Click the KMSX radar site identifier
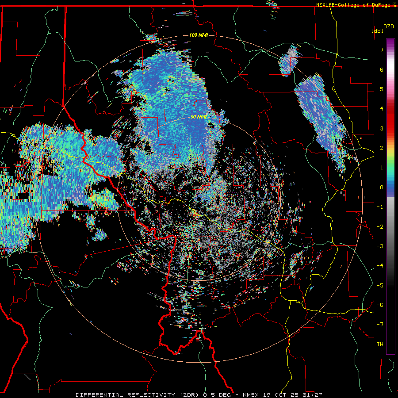 click(251, 395)
